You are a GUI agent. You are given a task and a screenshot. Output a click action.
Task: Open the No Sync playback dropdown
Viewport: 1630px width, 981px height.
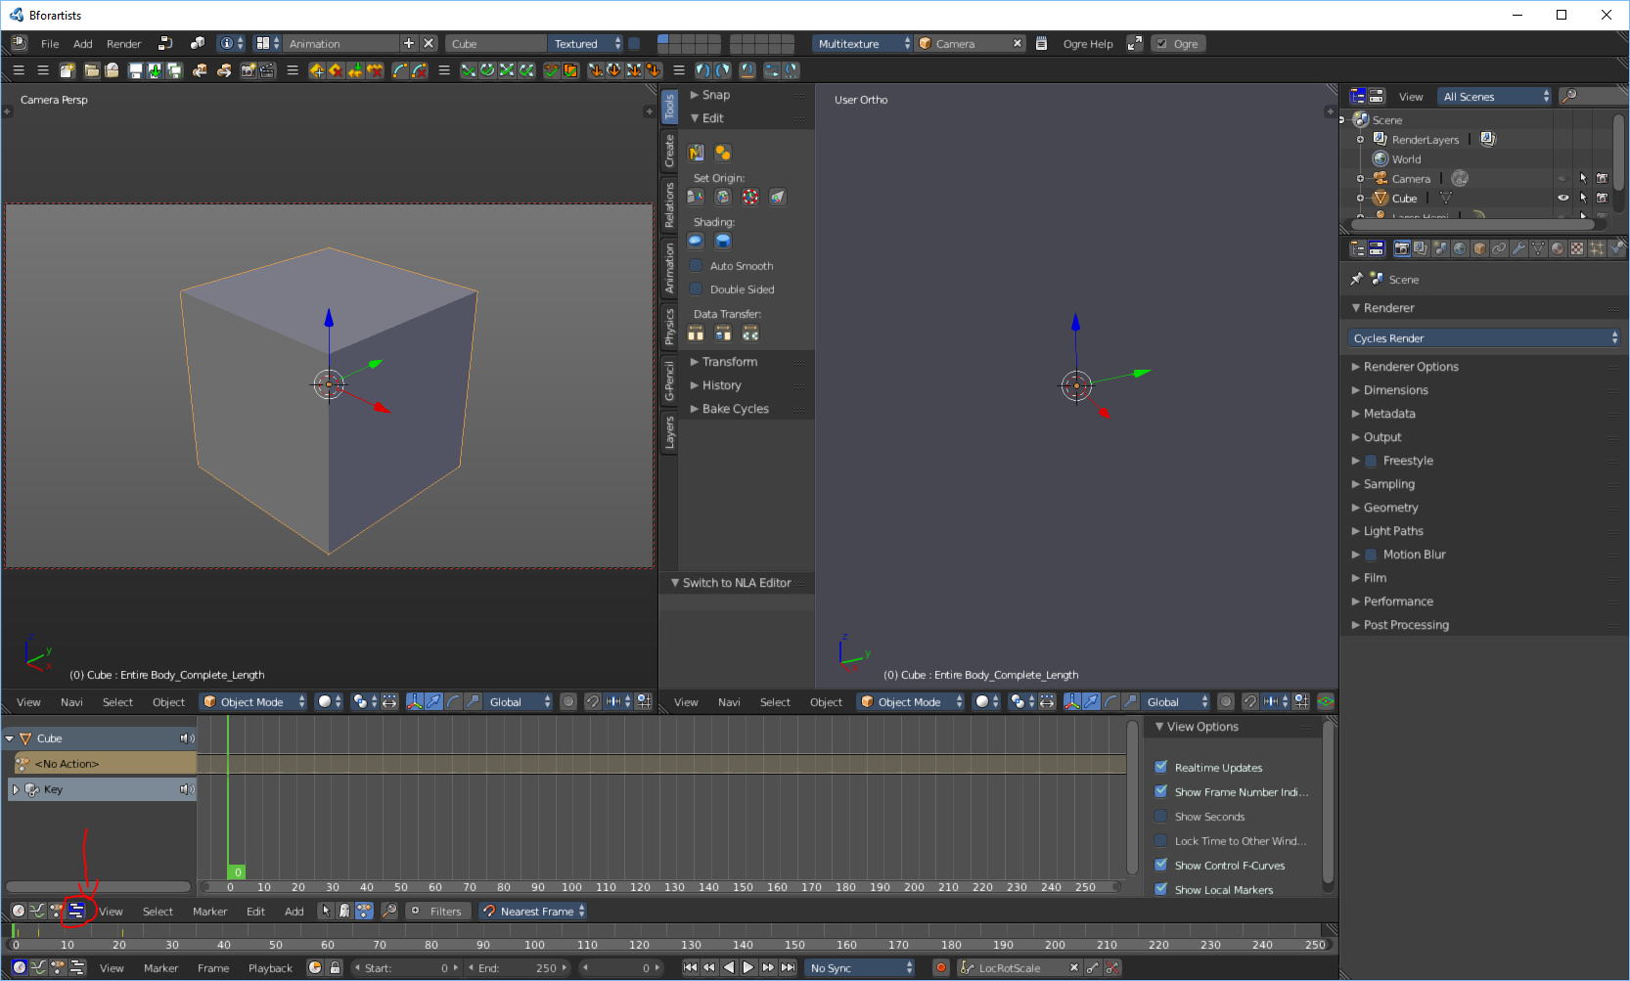pos(860,968)
